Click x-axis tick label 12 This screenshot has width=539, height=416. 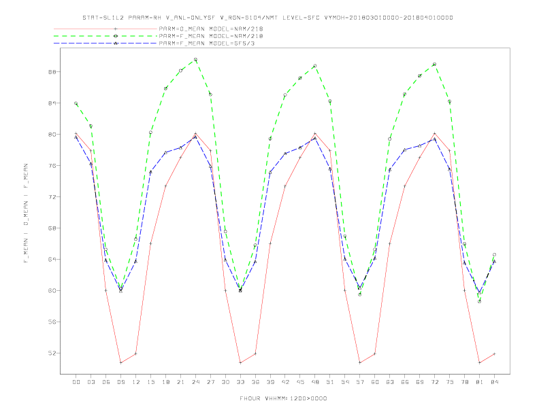(136, 382)
